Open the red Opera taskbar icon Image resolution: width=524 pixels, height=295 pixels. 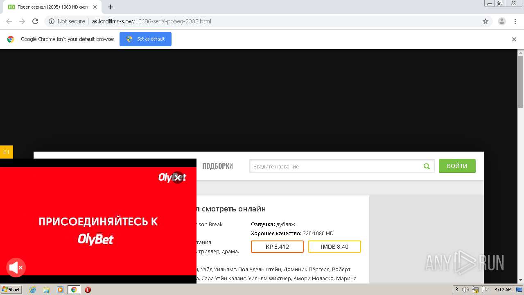point(88,290)
